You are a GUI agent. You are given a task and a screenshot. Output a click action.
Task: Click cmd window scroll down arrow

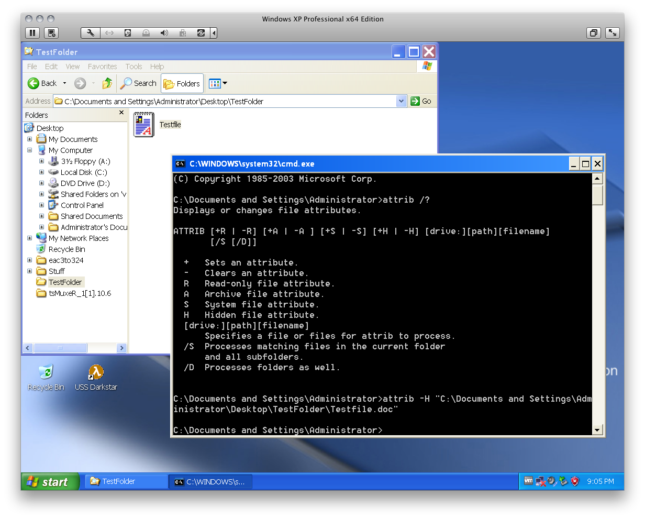point(597,430)
